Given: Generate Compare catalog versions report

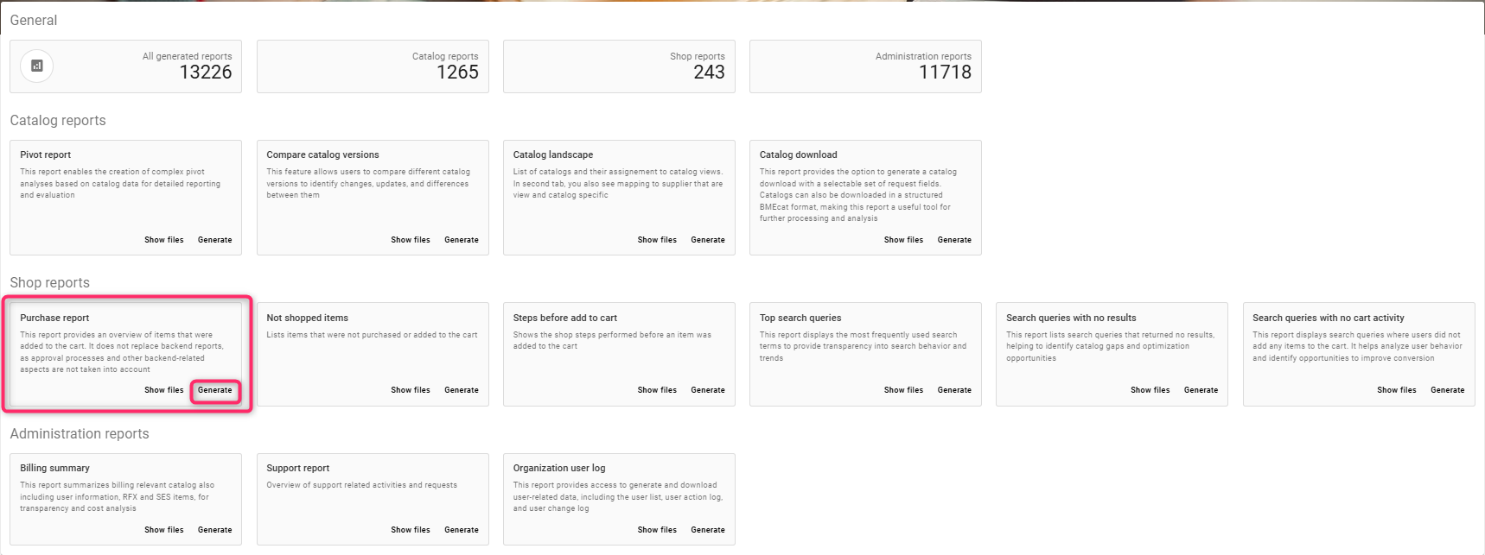Looking at the screenshot, I should 461,240.
